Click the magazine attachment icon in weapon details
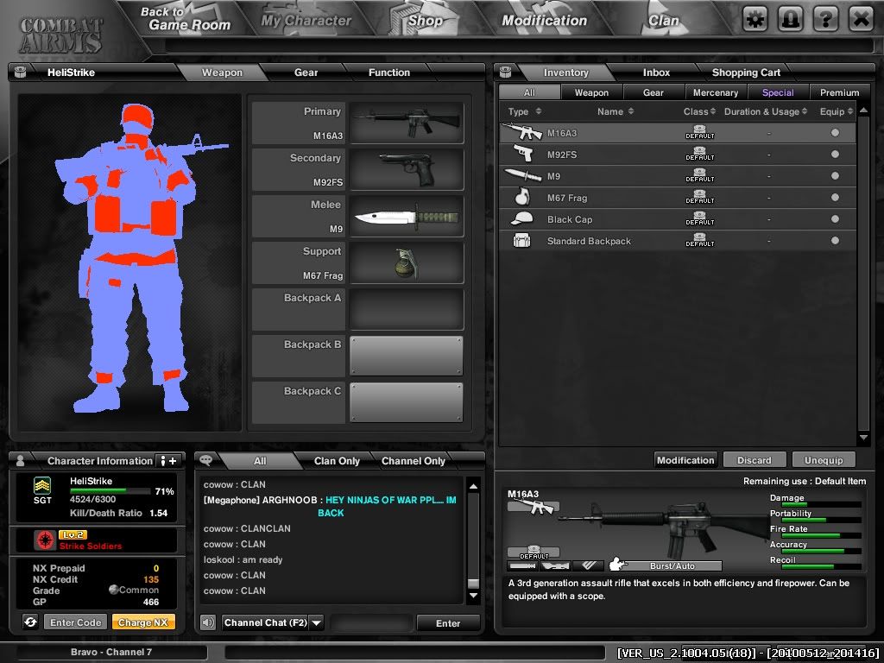This screenshot has height=663, width=884. [587, 565]
